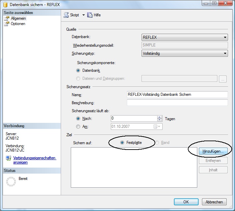235x211 pixels.
Task: Click the Inhalt button
Action: 213,170
